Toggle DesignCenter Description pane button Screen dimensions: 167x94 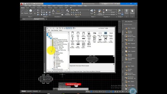coord(71,28)
